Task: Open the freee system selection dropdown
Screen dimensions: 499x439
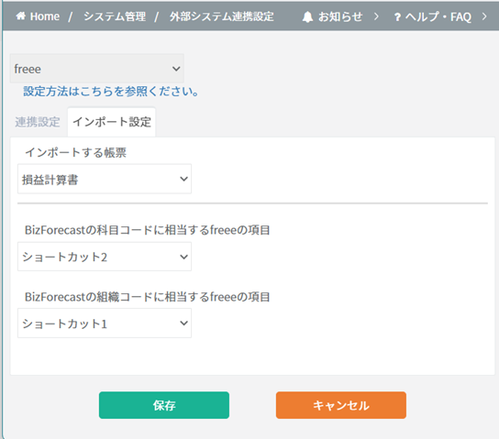Action: click(x=96, y=69)
